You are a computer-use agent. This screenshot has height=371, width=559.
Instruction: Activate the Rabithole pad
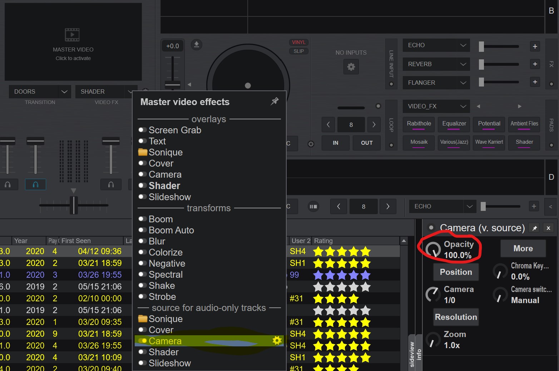419,124
